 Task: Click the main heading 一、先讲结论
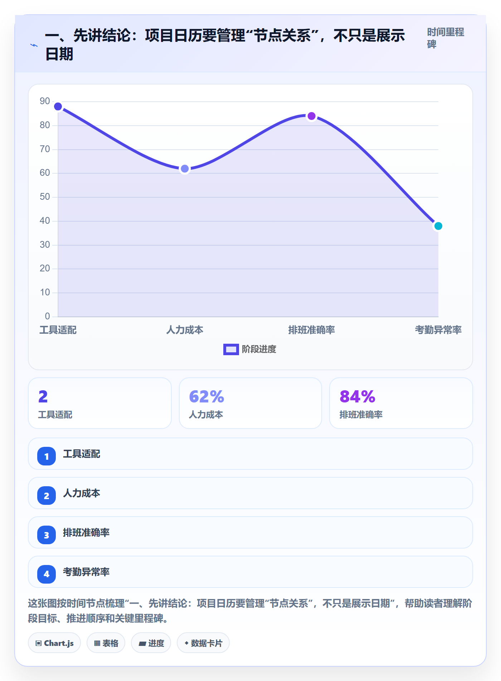tap(225, 45)
